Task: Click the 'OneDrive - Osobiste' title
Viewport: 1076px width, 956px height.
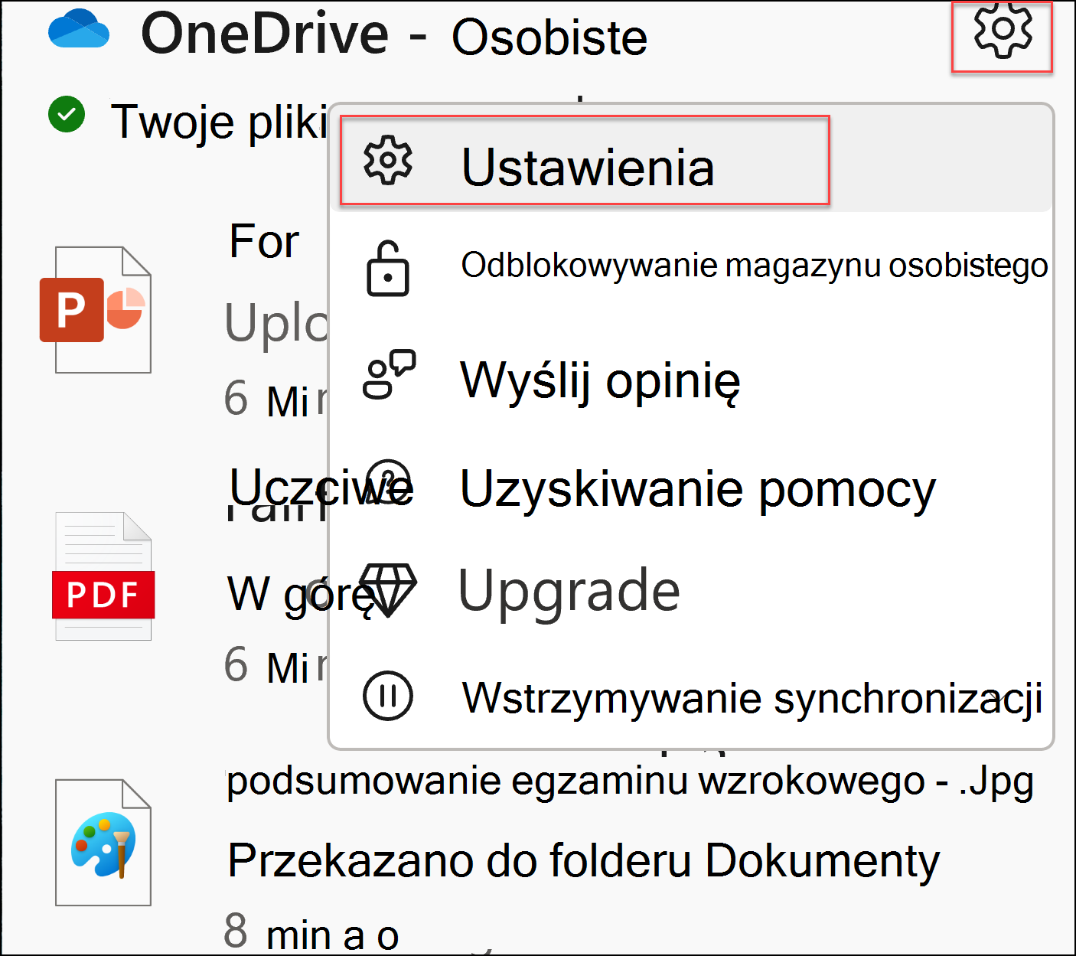Action: [394, 34]
